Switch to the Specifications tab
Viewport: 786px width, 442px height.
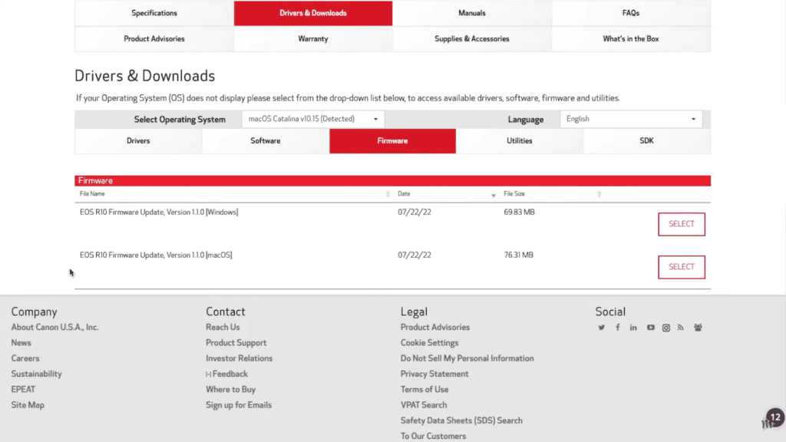click(x=154, y=13)
